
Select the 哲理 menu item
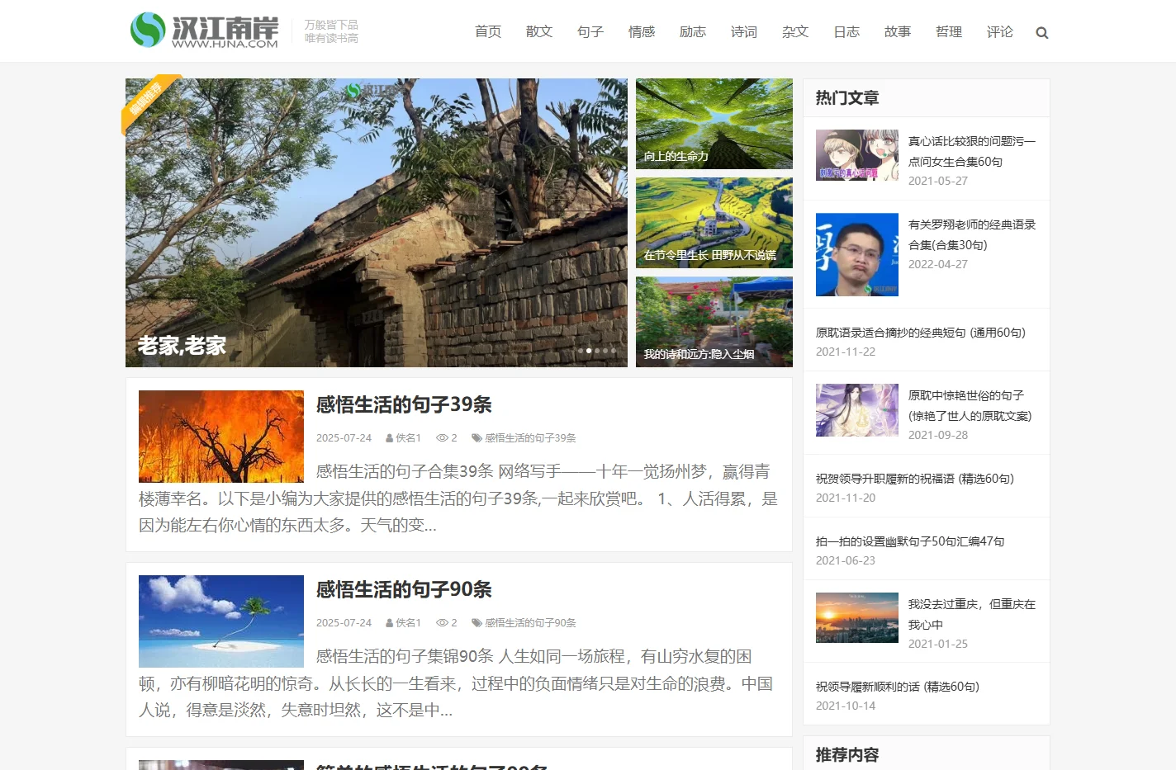949,31
